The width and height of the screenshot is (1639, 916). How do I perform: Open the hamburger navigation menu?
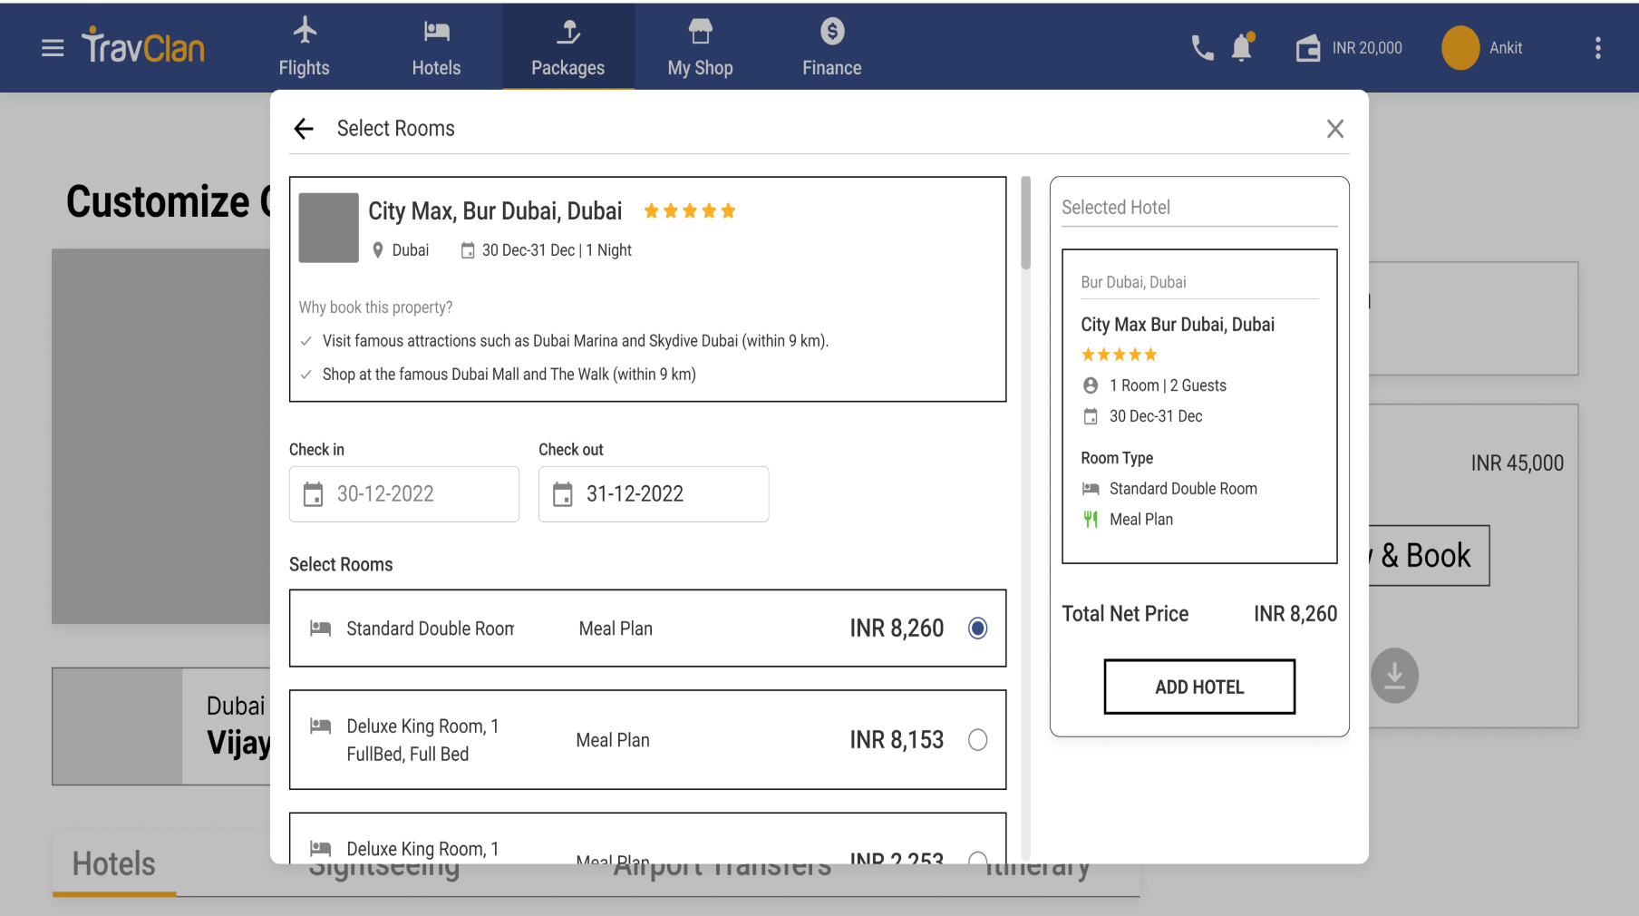point(53,48)
